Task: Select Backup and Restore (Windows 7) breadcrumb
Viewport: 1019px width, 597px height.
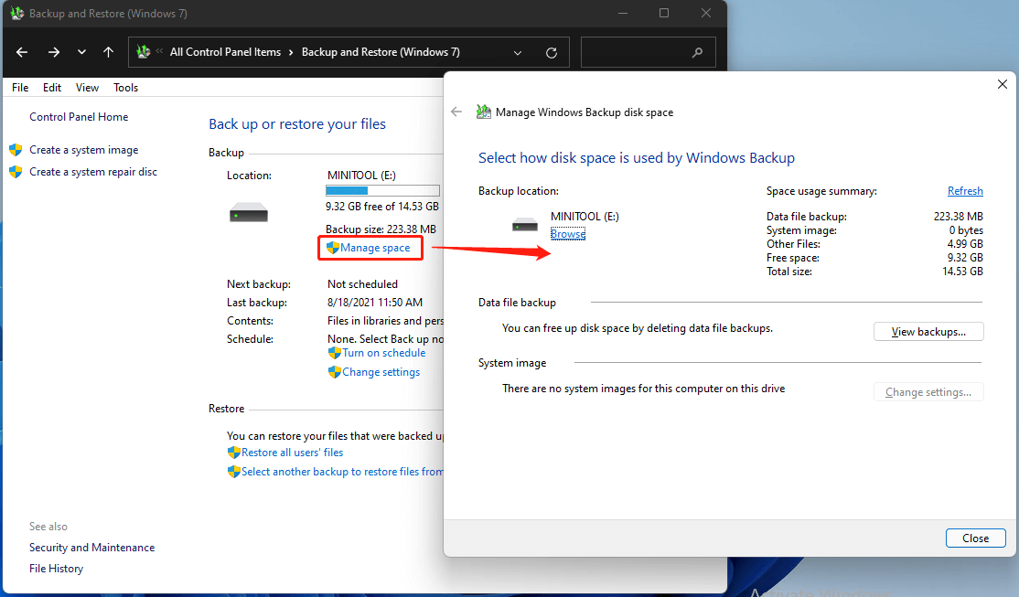Action: 381,52
